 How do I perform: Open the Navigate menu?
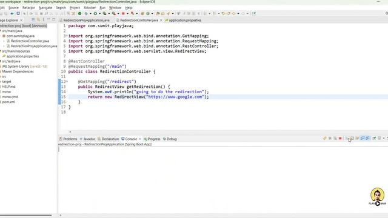(45, 8)
